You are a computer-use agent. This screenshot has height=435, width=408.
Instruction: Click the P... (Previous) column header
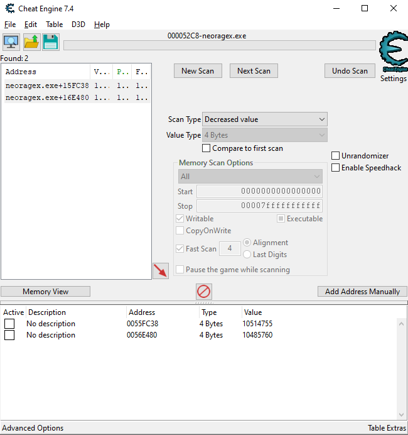click(122, 72)
